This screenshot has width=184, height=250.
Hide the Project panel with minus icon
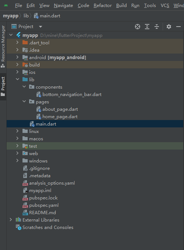178,27
